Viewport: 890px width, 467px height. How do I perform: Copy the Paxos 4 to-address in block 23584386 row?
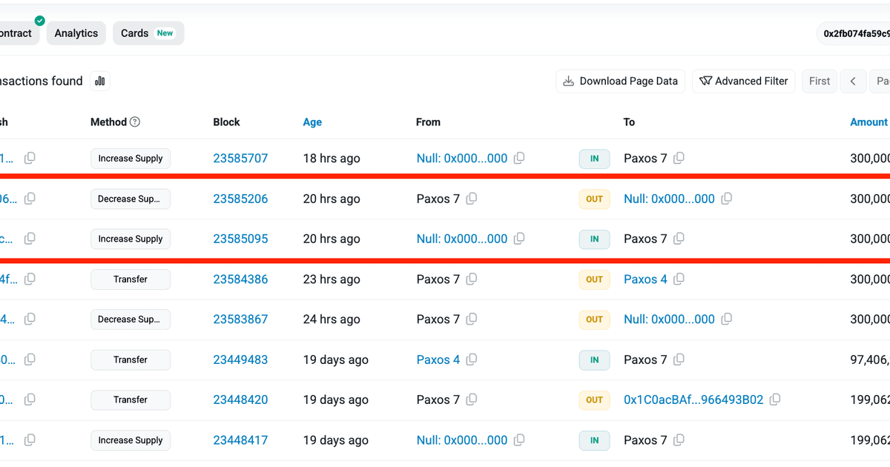[679, 279]
